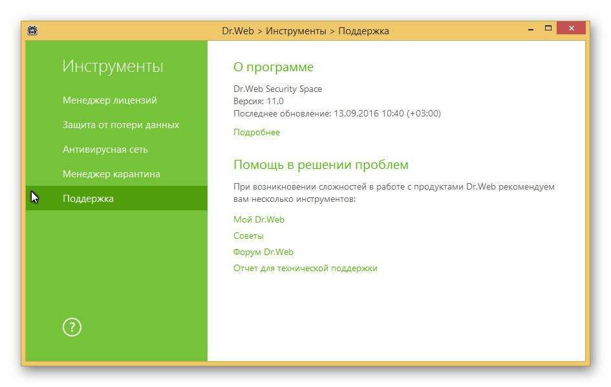Screen dimensions: 611x387
Task: Select the Поддержка sidebar item
Action: 116,198
